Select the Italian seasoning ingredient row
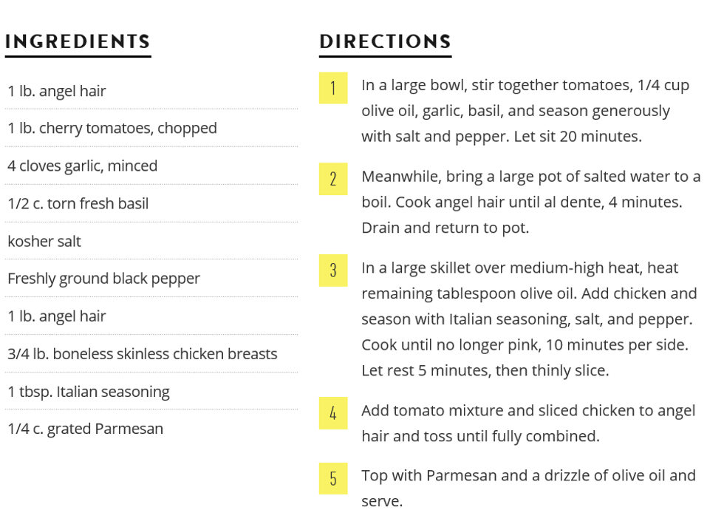The width and height of the screenshot is (724, 527). pos(89,392)
